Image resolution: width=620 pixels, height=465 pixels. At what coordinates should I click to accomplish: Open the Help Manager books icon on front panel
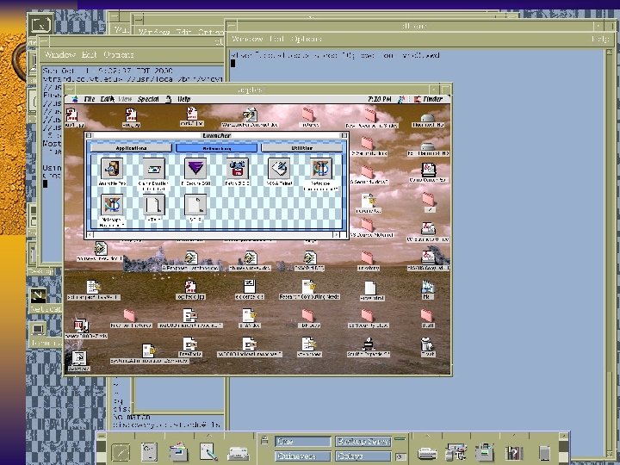pos(514,453)
